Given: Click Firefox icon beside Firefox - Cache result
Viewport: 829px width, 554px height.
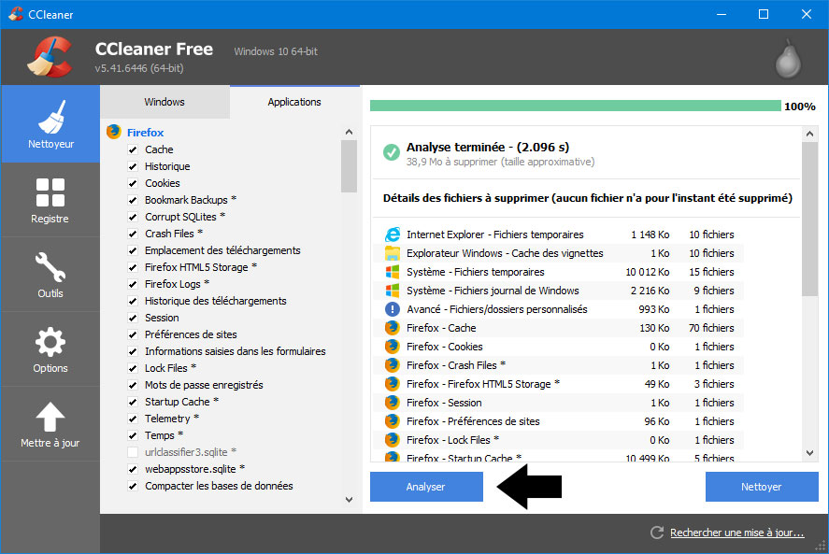Looking at the screenshot, I should (x=393, y=328).
